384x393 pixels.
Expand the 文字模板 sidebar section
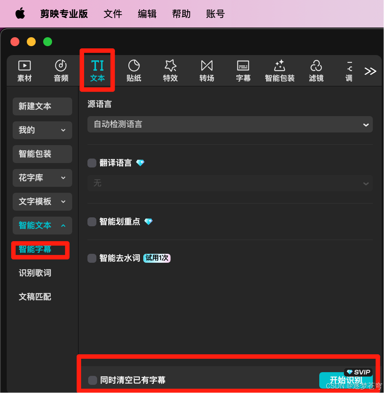(x=42, y=201)
